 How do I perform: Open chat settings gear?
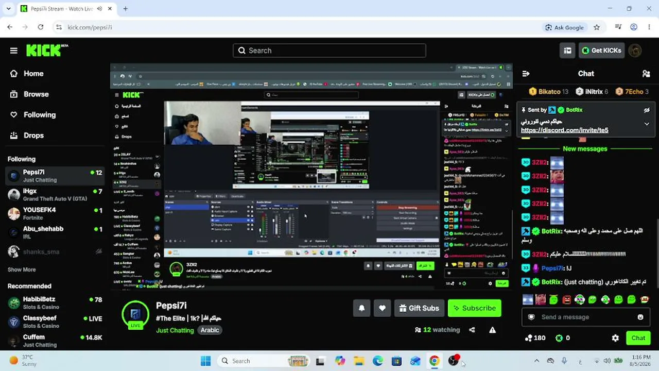coord(615,338)
